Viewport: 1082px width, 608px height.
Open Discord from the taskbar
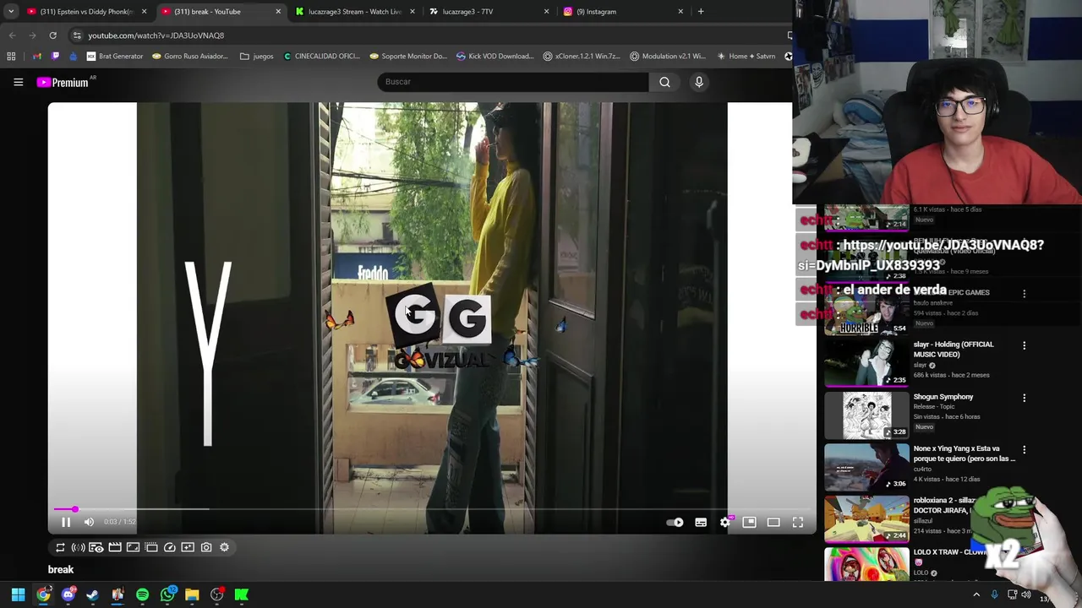pyautogui.click(x=68, y=595)
